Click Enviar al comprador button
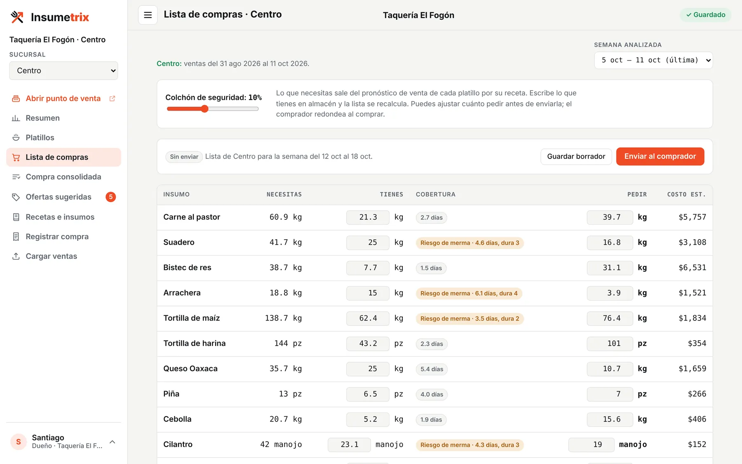The height and width of the screenshot is (464, 742). coord(660,157)
